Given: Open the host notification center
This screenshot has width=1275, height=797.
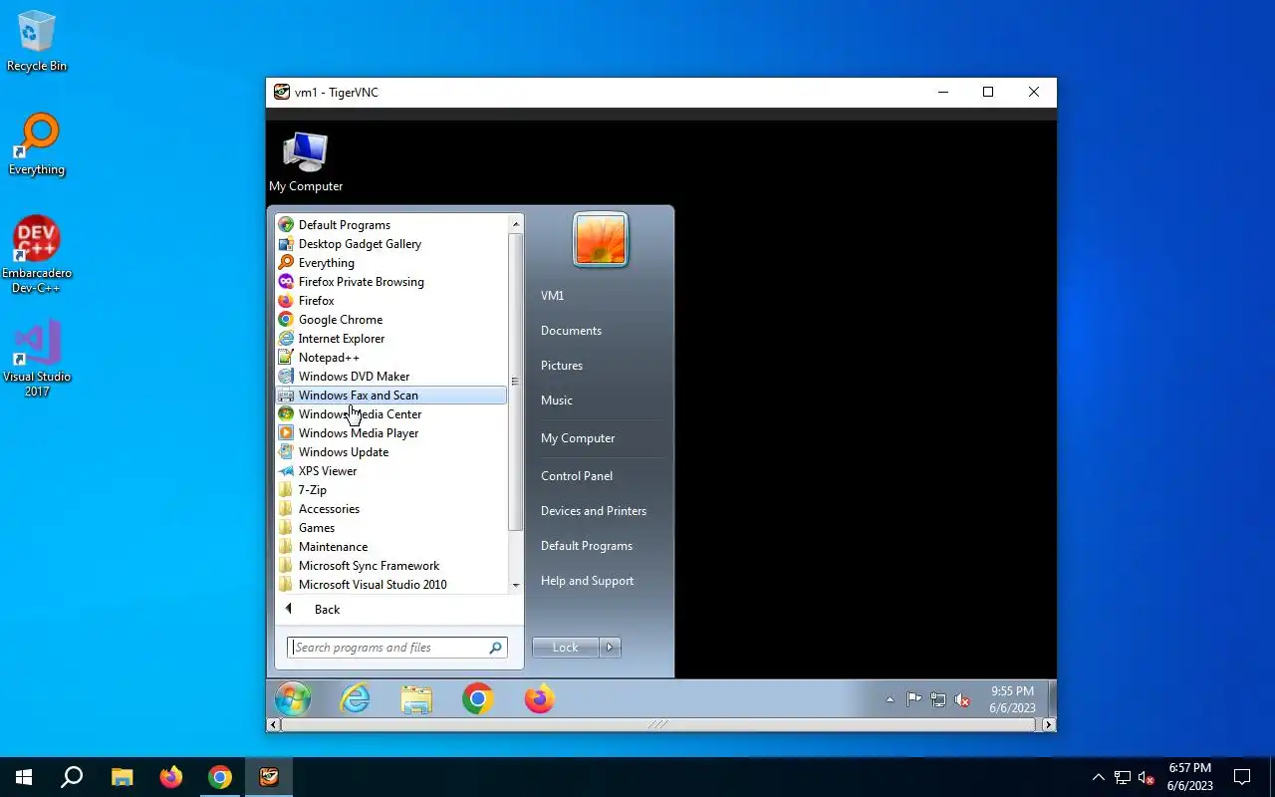Looking at the screenshot, I should [x=1242, y=777].
